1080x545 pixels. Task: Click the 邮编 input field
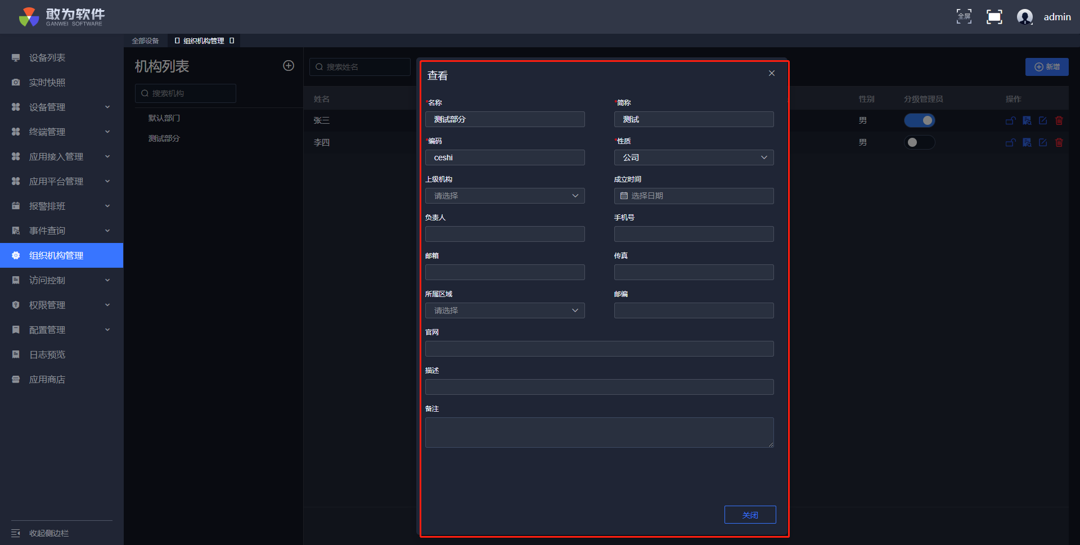[694, 310]
